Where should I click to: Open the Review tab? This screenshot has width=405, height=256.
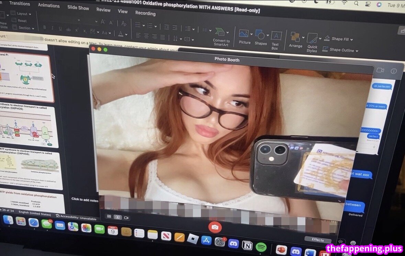[103, 10]
